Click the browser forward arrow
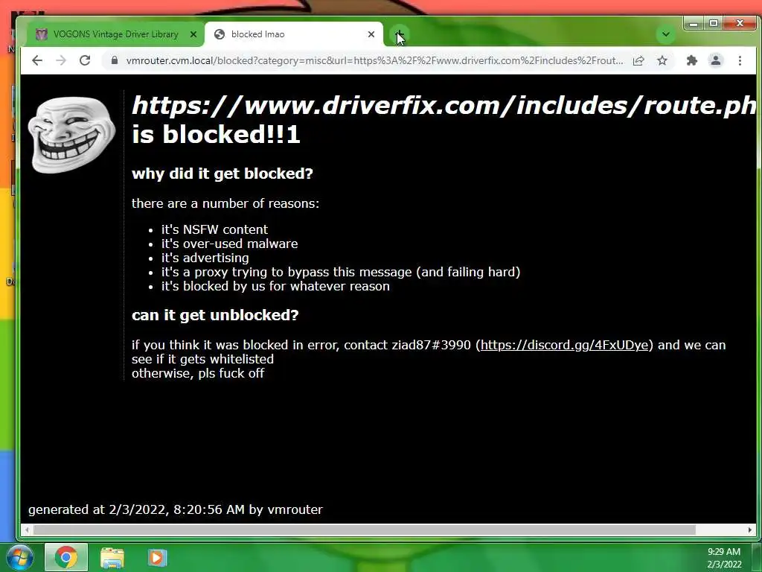 61,60
